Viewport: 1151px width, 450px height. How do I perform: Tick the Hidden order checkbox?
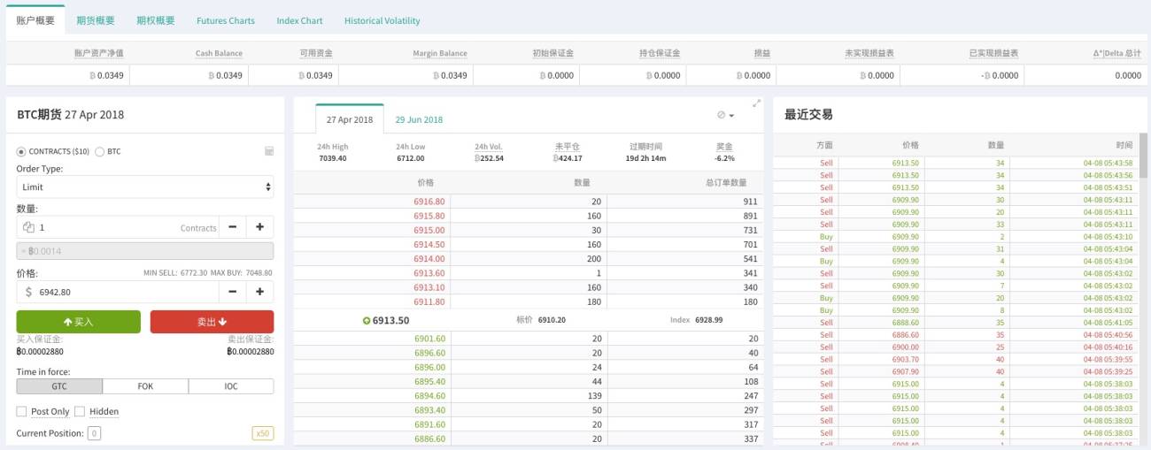[x=80, y=411]
